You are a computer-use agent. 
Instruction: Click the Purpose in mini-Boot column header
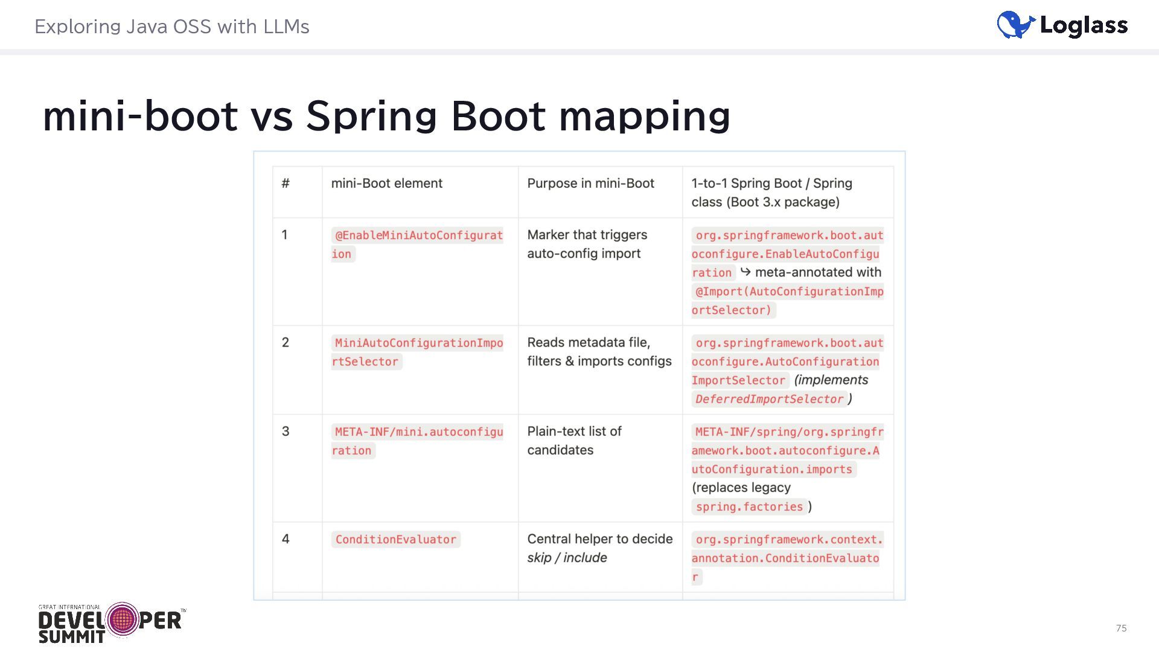(x=590, y=184)
